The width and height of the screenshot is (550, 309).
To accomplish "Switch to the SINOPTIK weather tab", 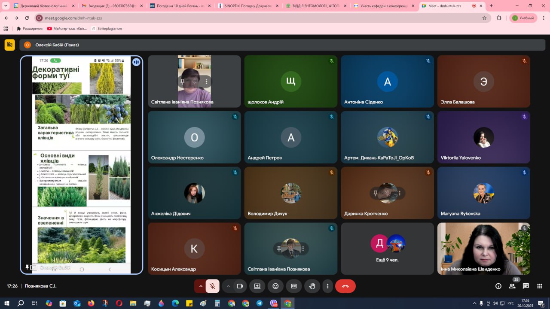I will [x=249, y=6].
